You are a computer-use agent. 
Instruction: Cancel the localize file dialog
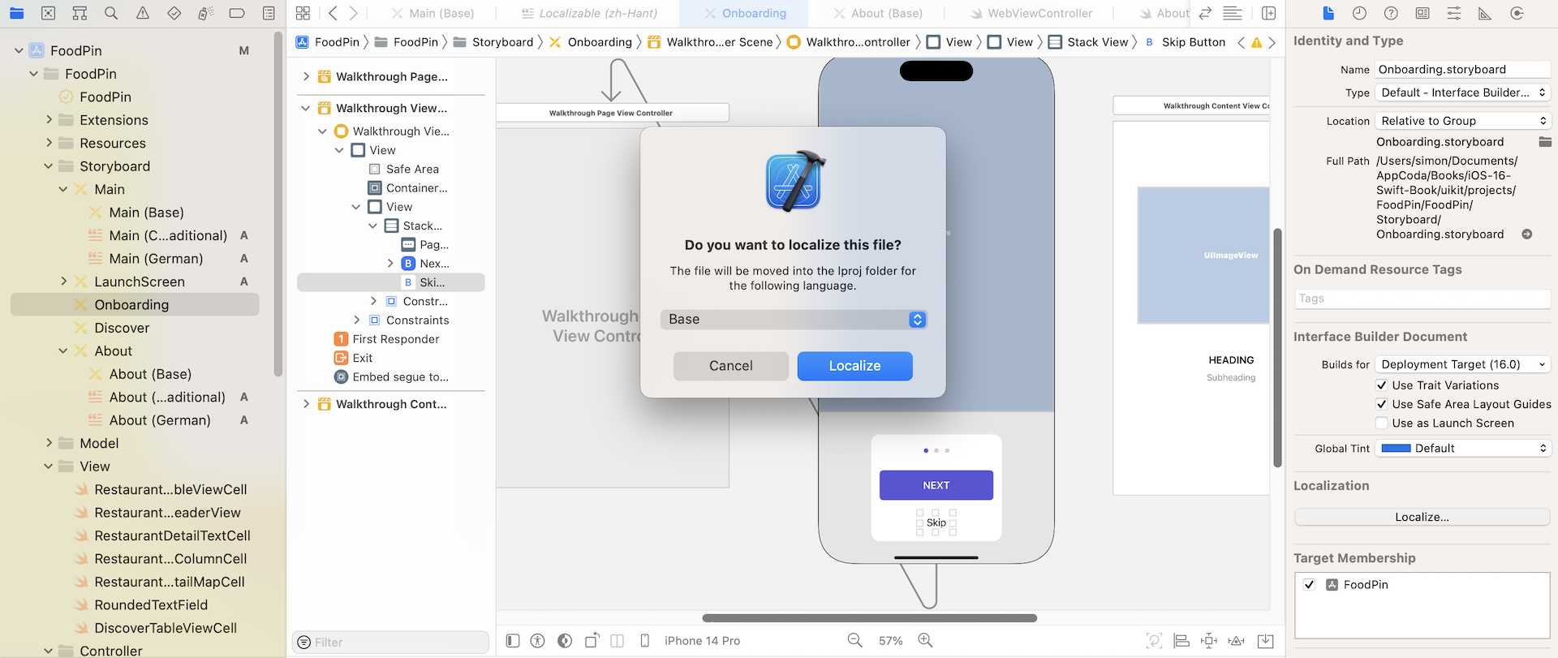tap(730, 366)
